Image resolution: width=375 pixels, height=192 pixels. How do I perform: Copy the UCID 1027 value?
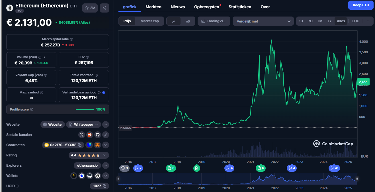pos(104,186)
